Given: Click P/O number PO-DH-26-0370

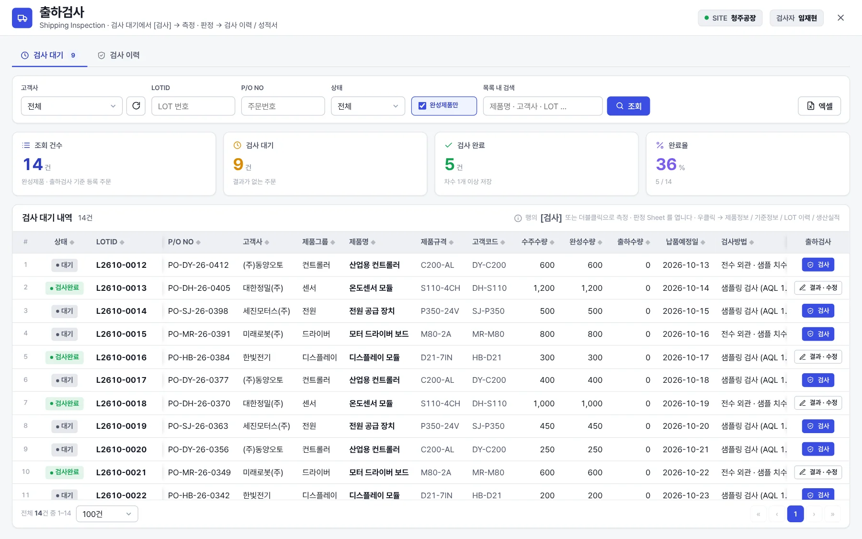Looking at the screenshot, I should [x=199, y=403].
